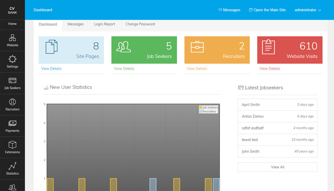The image size is (334, 191).
Task: Open the Messages tab
Action: (75, 24)
